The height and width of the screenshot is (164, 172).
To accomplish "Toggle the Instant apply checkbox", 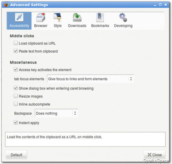I will click(x=16, y=122).
